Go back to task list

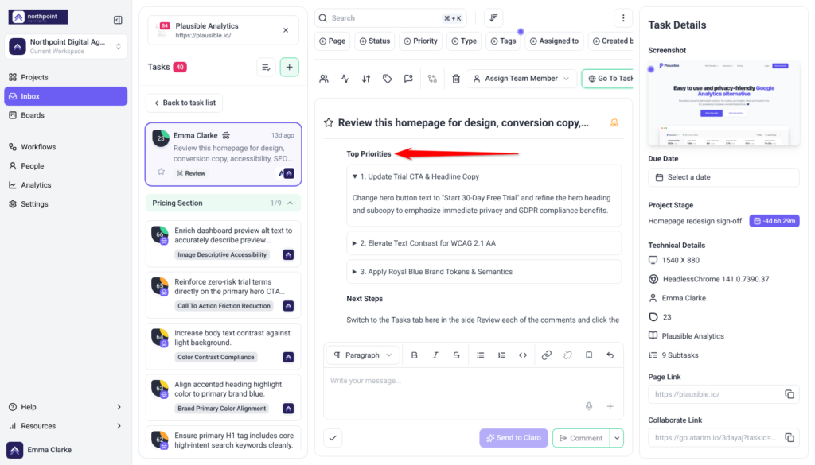[185, 103]
